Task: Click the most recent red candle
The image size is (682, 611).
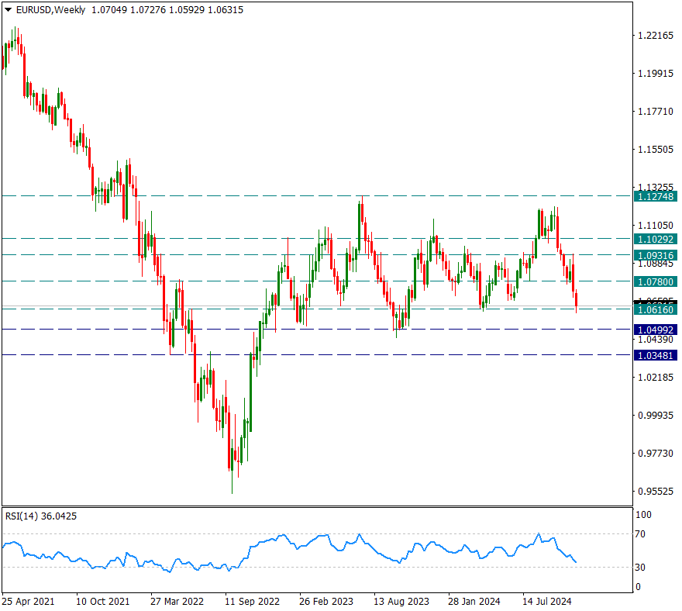Action: (576, 302)
